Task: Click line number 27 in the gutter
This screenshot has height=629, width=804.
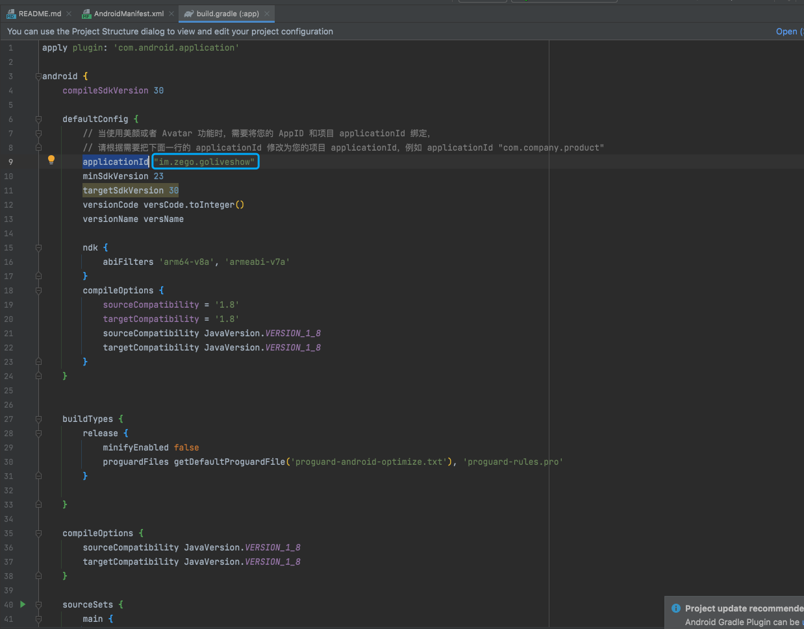Action: [8, 419]
